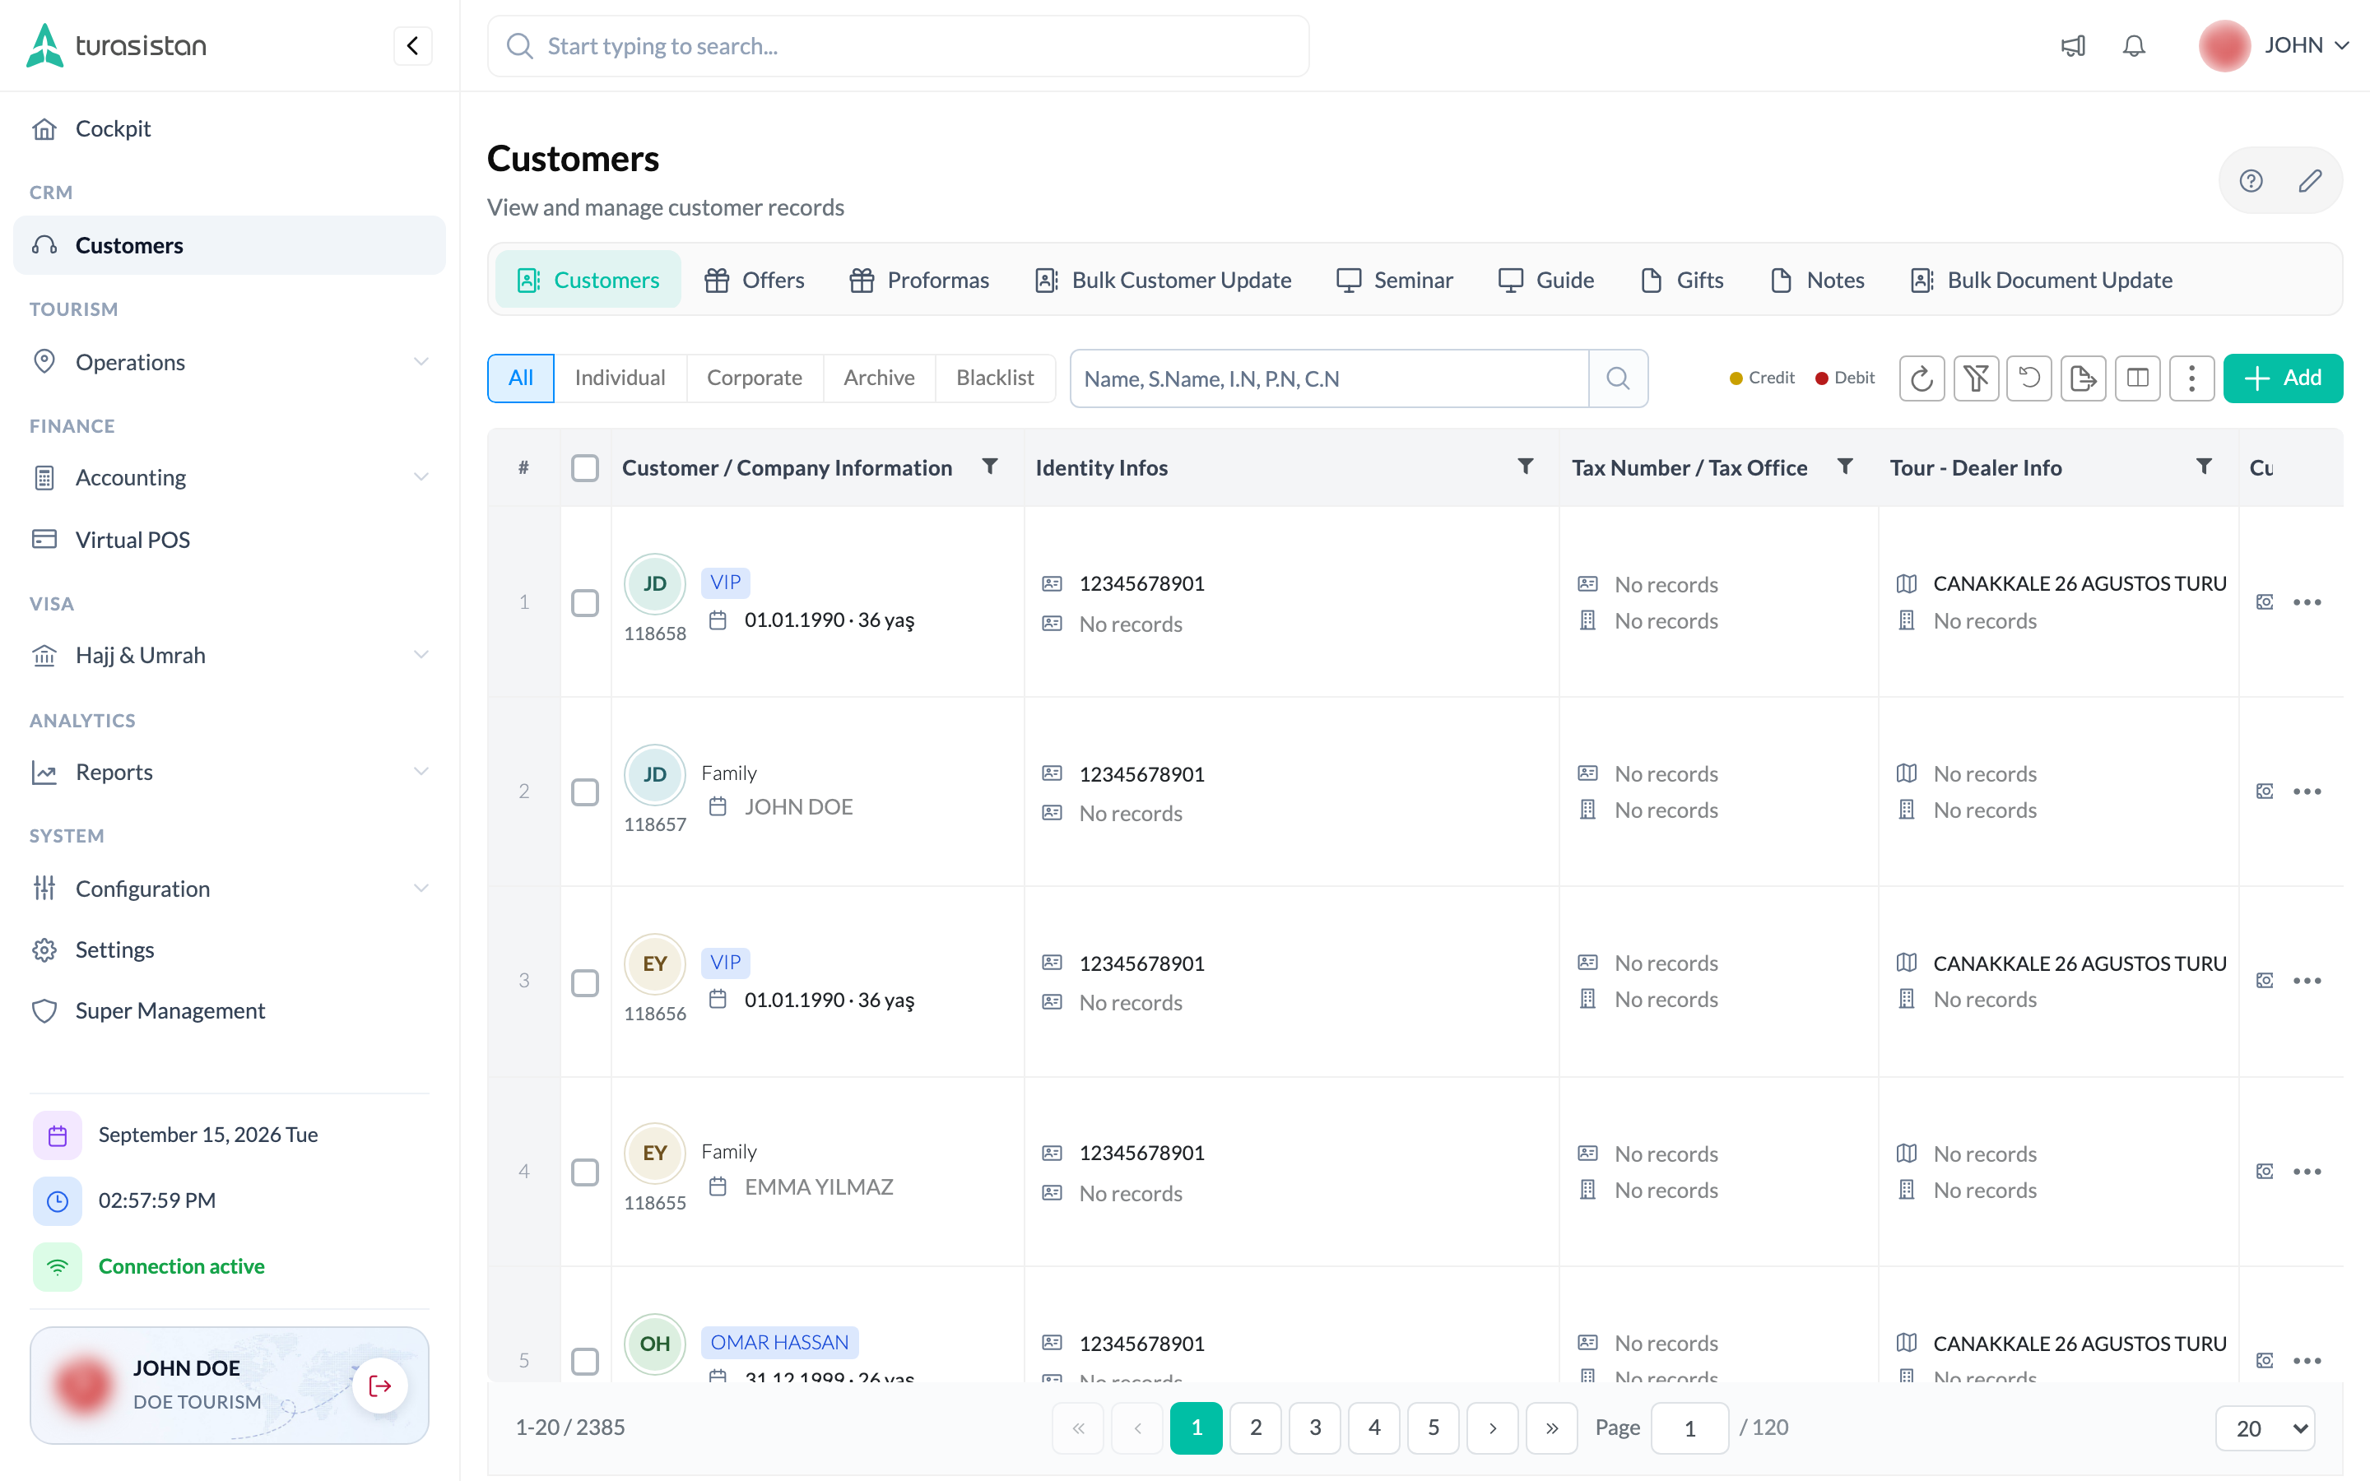Collapse the sidebar with the back arrow
This screenshot has height=1481, width=2370.
[412, 46]
